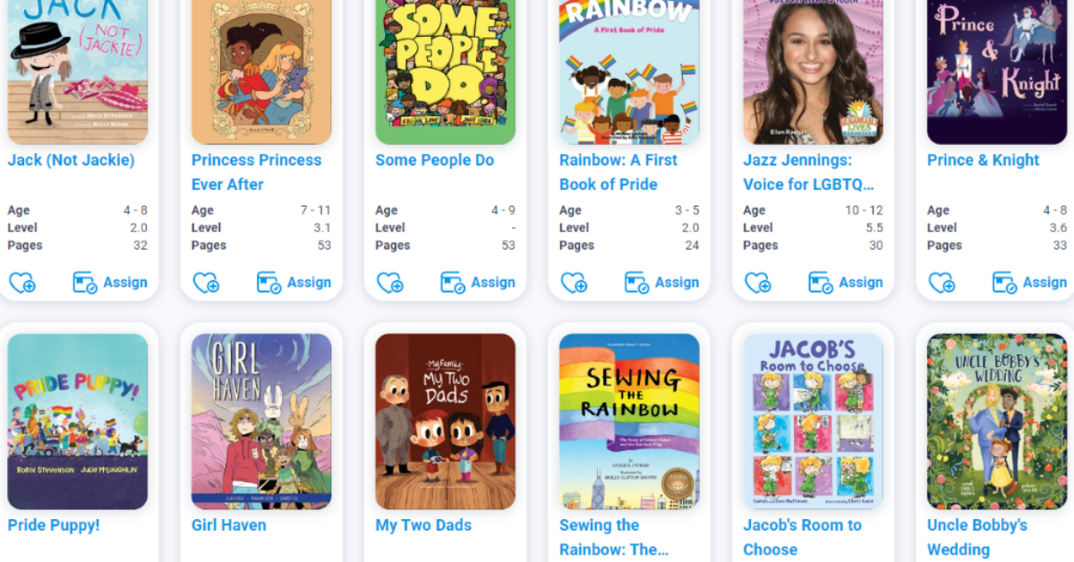Assign Rainbow: A First Book of Pride
The width and height of the screenshot is (1074, 562).
(662, 283)
